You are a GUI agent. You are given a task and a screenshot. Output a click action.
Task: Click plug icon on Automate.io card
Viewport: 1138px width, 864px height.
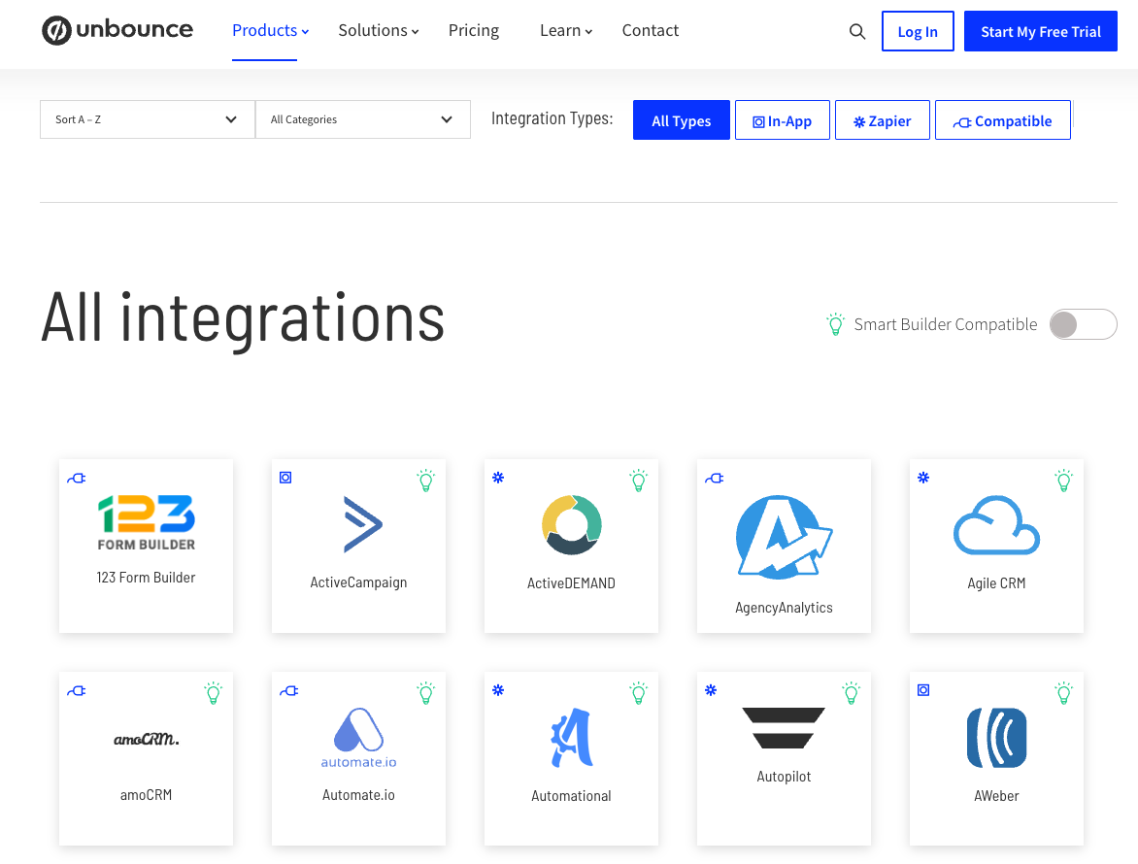coord(288,690)
